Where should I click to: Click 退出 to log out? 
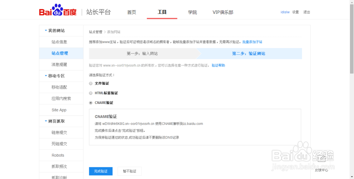pos(307,12)
